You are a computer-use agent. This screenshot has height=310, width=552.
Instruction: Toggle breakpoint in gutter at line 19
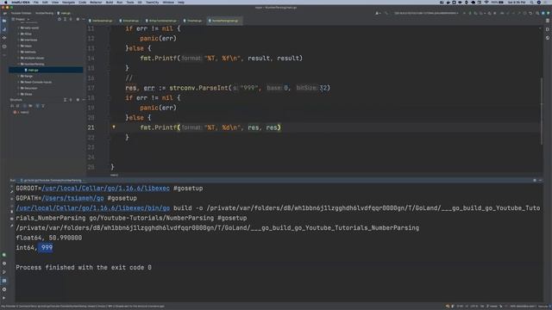[102, 108]
